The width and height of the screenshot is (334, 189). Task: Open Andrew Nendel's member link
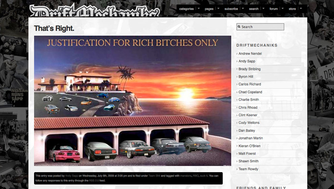pos(250,54)
